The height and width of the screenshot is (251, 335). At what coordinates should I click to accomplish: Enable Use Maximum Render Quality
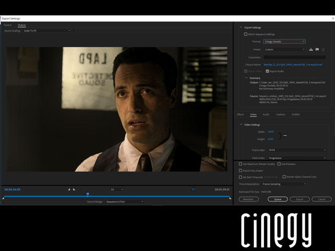click(x=240, y=164)
